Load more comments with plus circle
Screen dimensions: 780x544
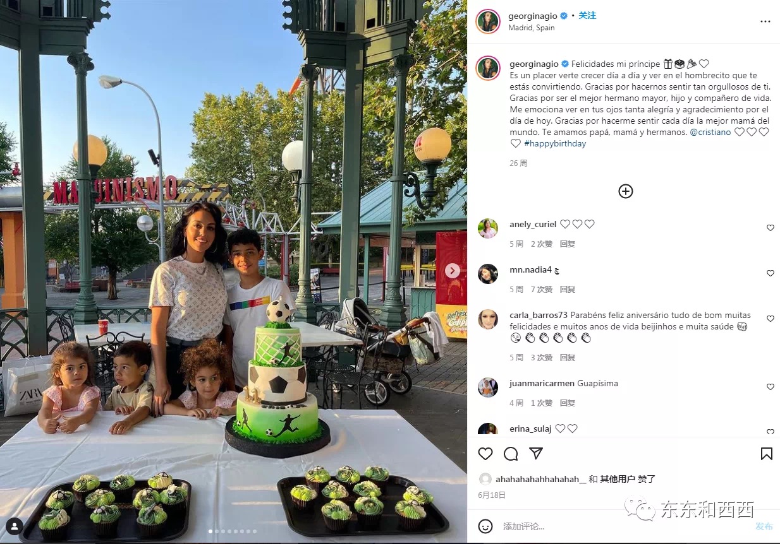click(x=625, y=191)
